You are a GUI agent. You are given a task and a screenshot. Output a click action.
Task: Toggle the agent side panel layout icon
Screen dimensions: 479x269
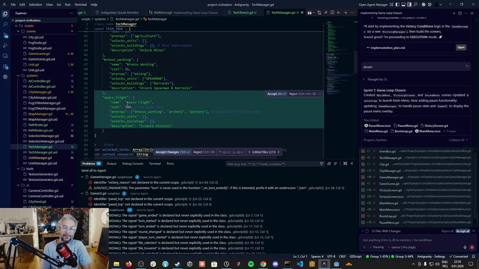[x=409, y=4]
